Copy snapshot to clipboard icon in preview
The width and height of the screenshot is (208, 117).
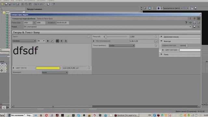pyautogui.click(x=192, y=8)
